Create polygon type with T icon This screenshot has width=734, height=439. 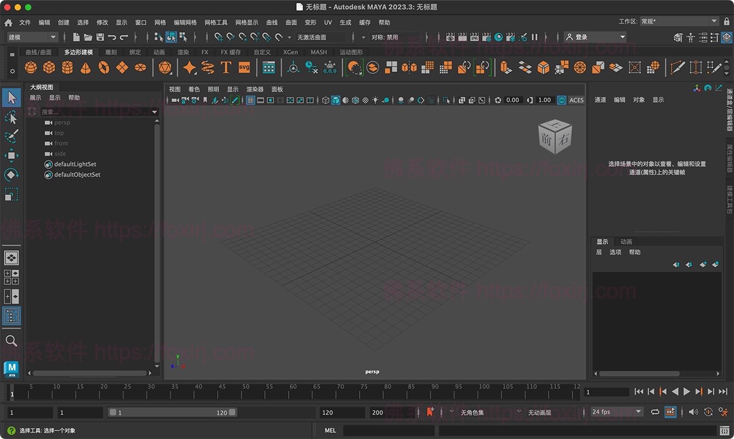click(226, 67)
